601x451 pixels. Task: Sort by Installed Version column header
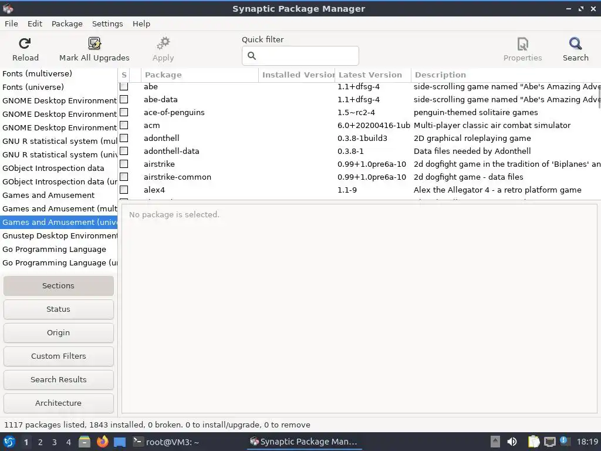[x=296, y=75]
